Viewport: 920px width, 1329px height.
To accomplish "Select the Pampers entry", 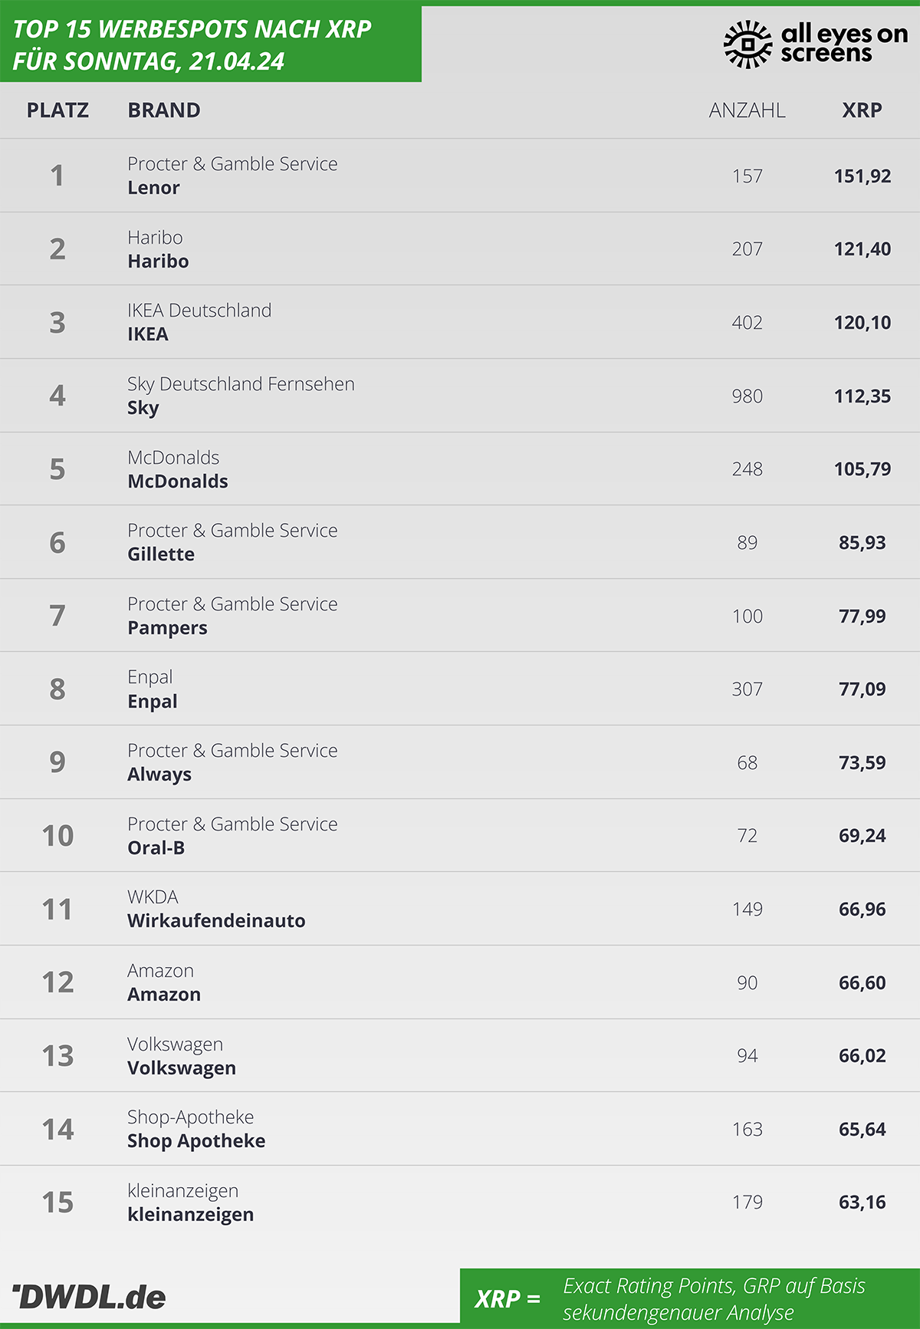I will 460,616.
